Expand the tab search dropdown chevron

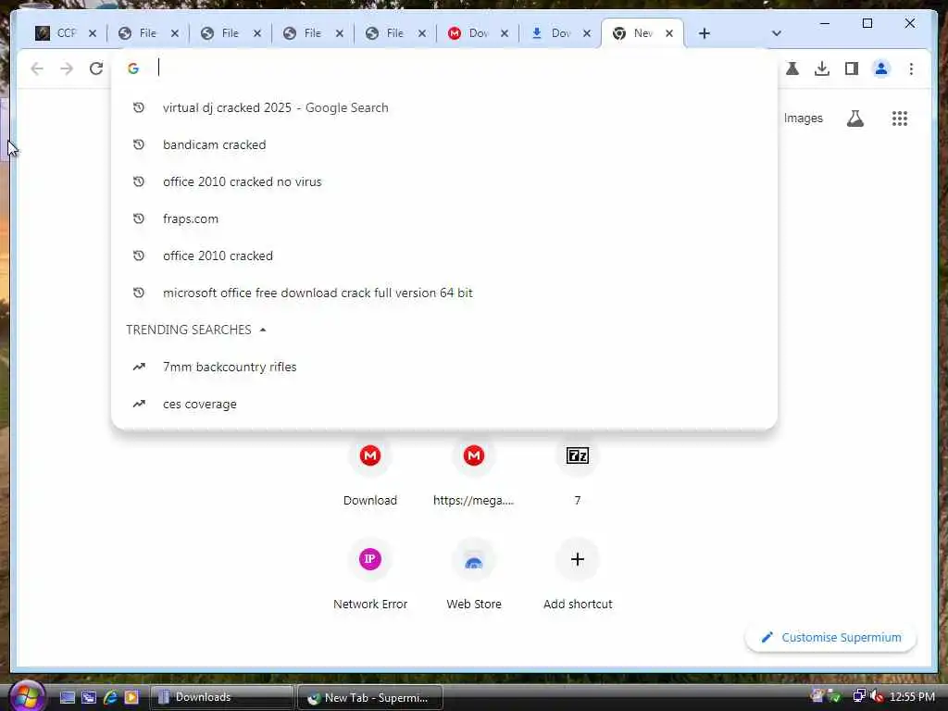click(777, 33)
